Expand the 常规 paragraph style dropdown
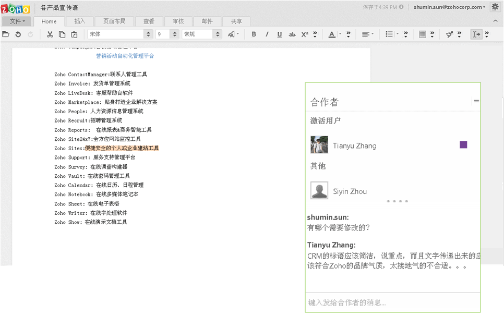 [x=217, y=34]
